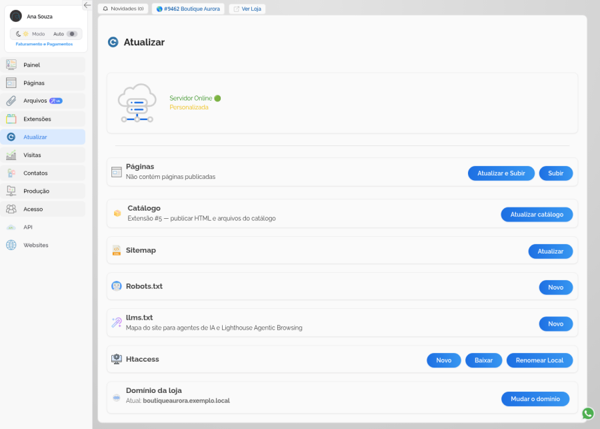Viewport: 600px width, 429px height.
Task: Click the Websites globe icon
Action: pyautogui.click(x=11, y=245)
